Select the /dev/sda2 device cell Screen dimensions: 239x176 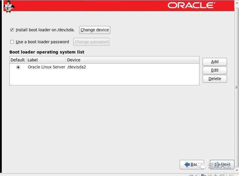point(77,67)
